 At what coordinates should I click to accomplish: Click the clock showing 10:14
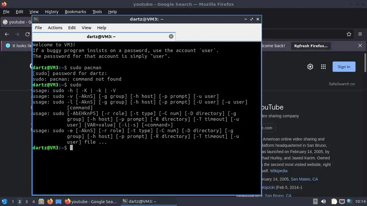tap(360, 201)
